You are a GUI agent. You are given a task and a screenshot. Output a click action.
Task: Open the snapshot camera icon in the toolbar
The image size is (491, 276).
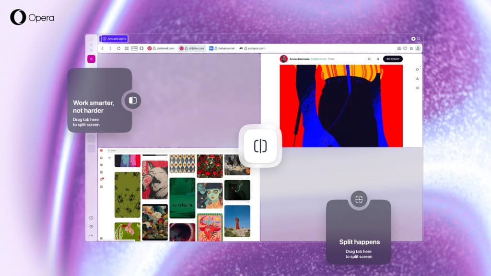pos(399,48)
